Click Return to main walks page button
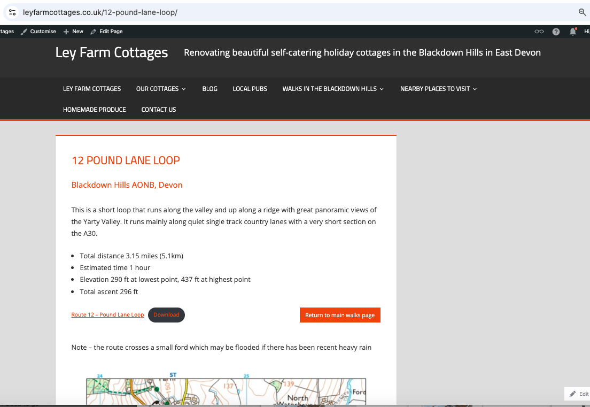Image resolution: width=590 pixels, height=407 pixels. click(340, 316)
